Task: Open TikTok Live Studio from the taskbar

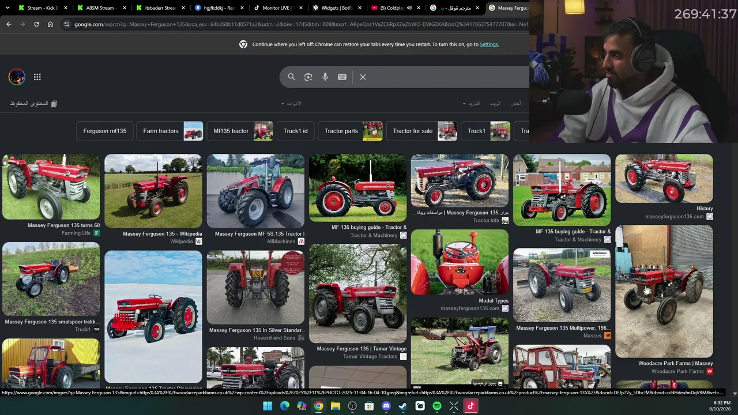Action: point(470,406)
